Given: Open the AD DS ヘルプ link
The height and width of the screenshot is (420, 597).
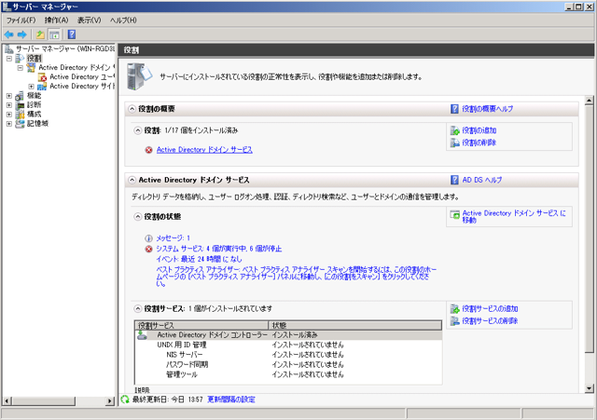Looking at the screenshot, I should tap(482, 180).
